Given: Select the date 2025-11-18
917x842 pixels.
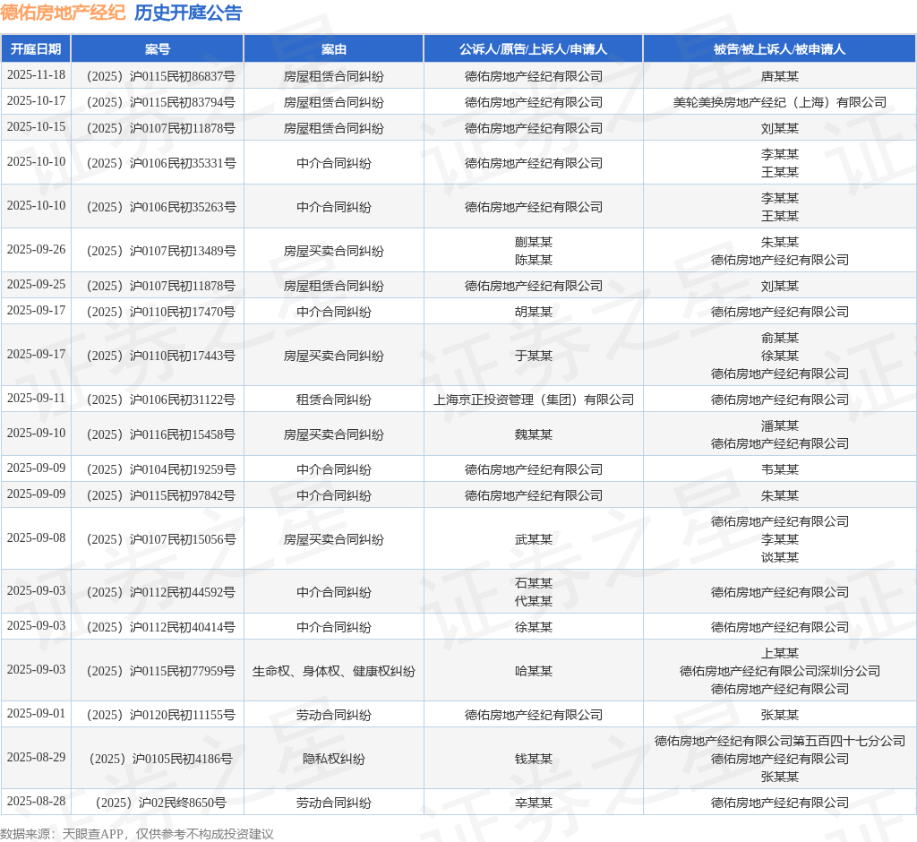Looking at the screenshot, I should point(36,75).
